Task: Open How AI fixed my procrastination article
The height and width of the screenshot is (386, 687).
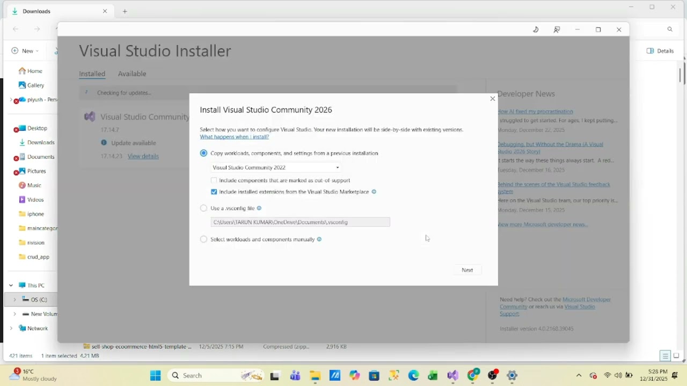Action: click(535, 112)
